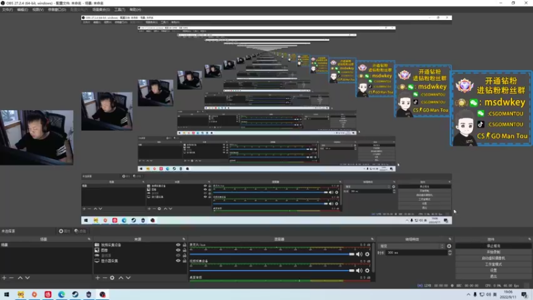The width and height of the screenshot is (533, 300).
Task: Open settings gear for 麦克风/Aux mixer channel
Action: pos(367,254)
